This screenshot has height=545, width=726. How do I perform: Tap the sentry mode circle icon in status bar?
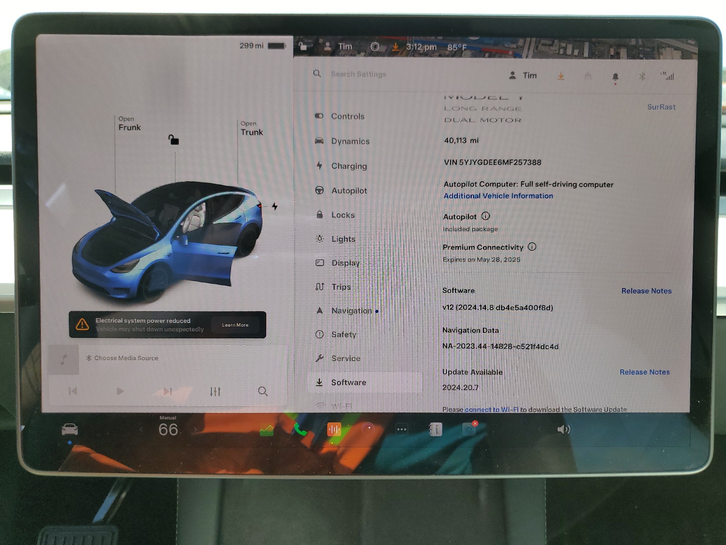click(375, 47)
